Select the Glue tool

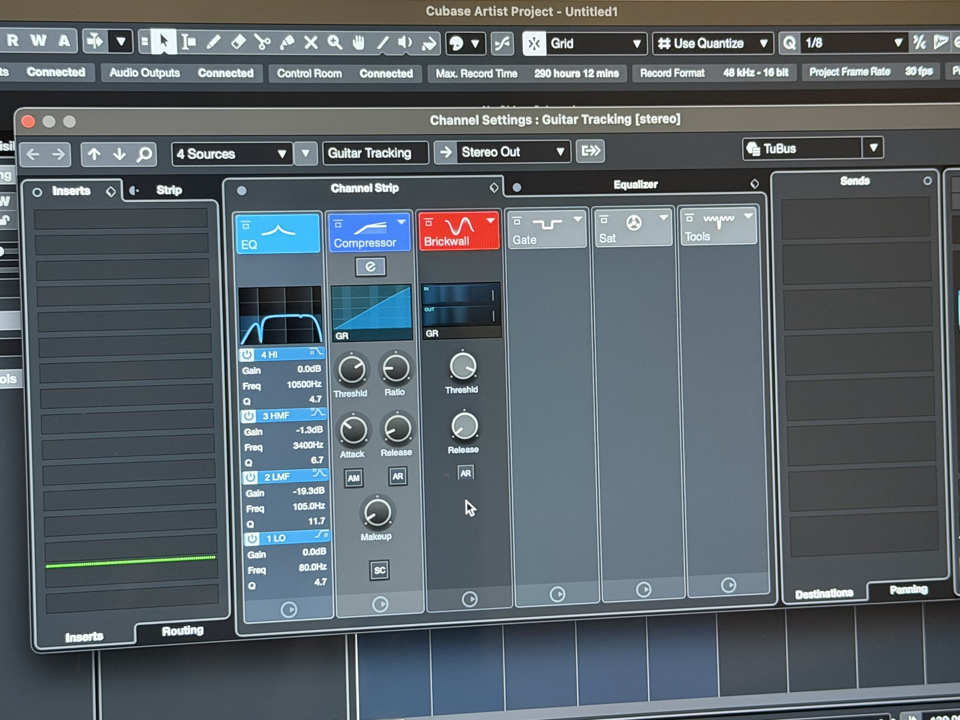(287, 42)
